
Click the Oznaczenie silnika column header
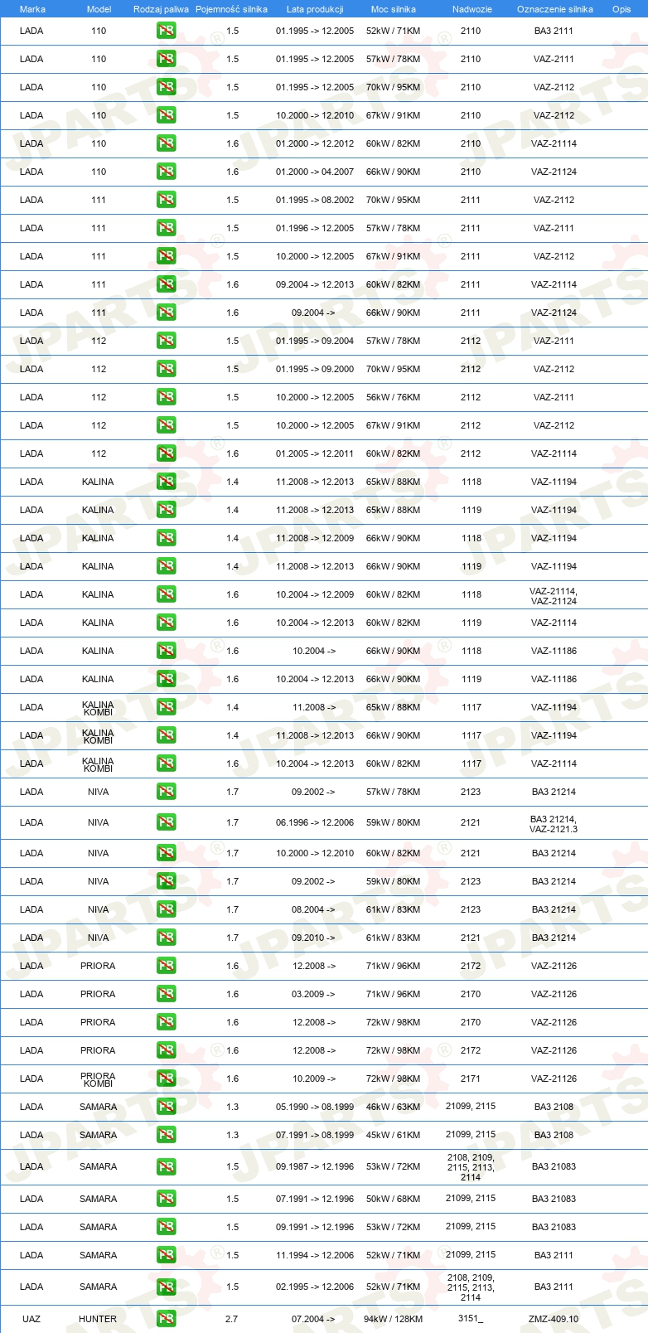pos(555,9)
